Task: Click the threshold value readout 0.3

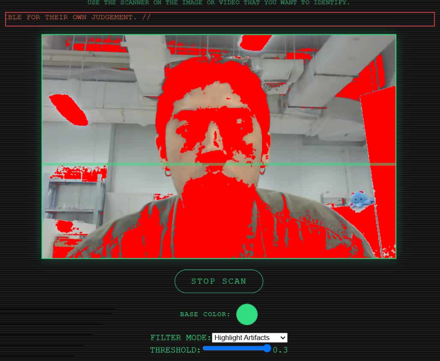Action: click(x=280, y=350)
